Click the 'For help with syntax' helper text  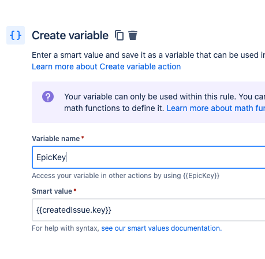click(x=65, y=228)
